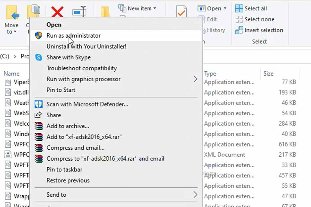The height and width of the screenshot is (207, 311).
Task: Click the 217 KB size cell
Action: click(x=287, y=155)
